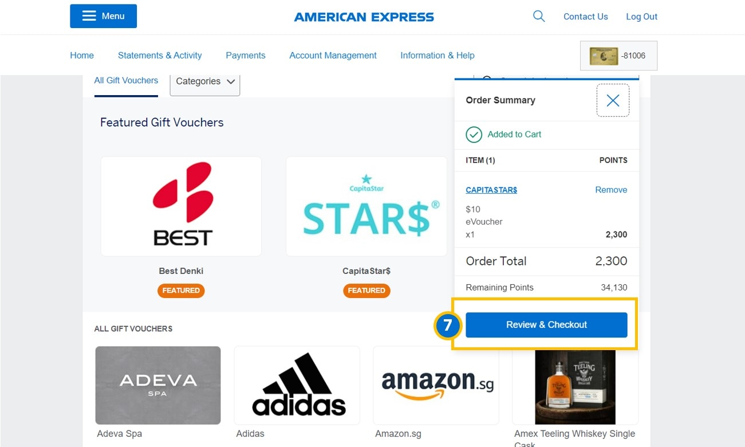This screenshot has height=447, width=745.
Task: Click Review & Checkout button
Action: click(546, 324)
